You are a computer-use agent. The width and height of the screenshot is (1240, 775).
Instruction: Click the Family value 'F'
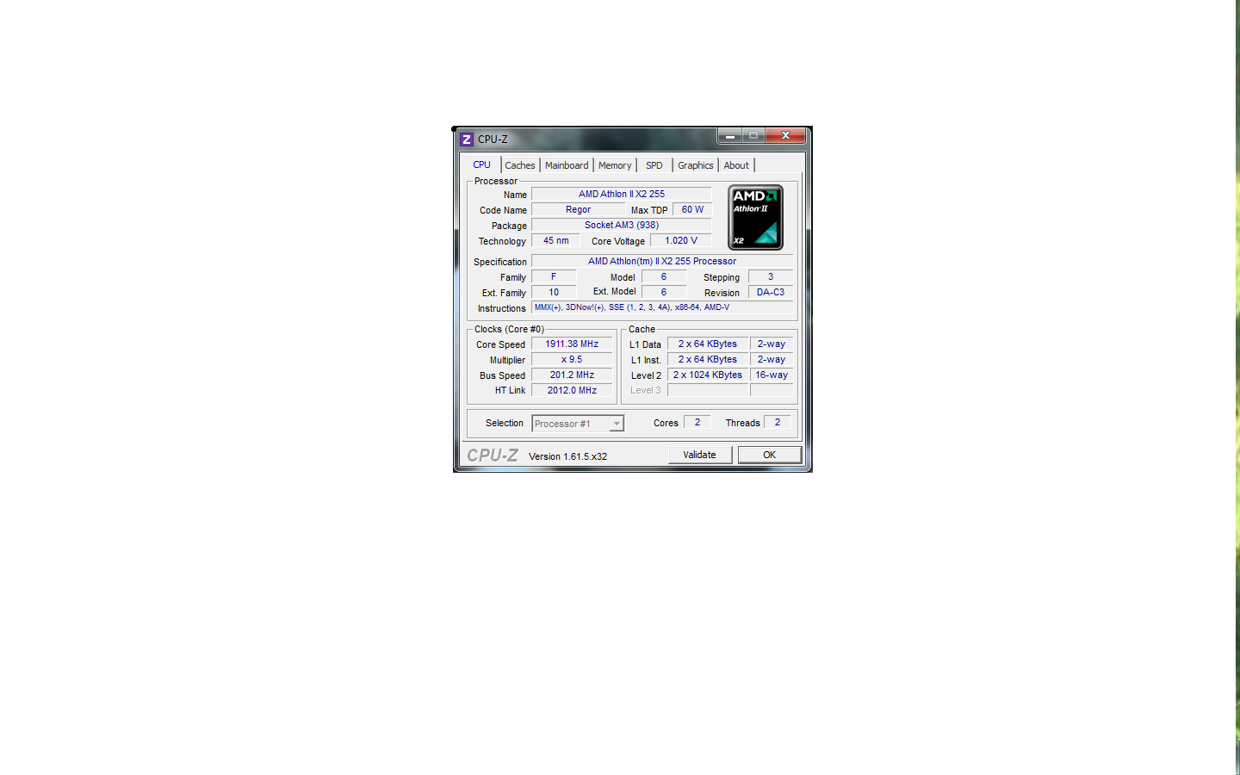(554, 276)
